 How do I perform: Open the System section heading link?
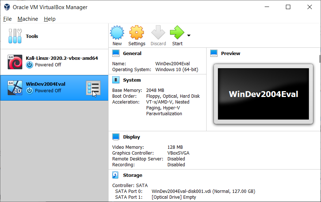(x=132, y=80)
